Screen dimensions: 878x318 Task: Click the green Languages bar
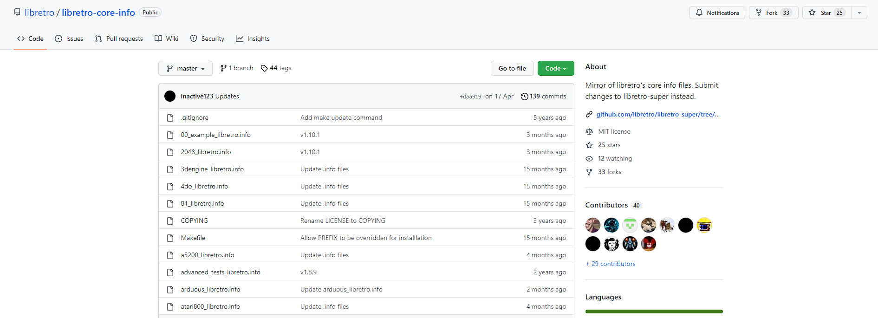(654, 312)
